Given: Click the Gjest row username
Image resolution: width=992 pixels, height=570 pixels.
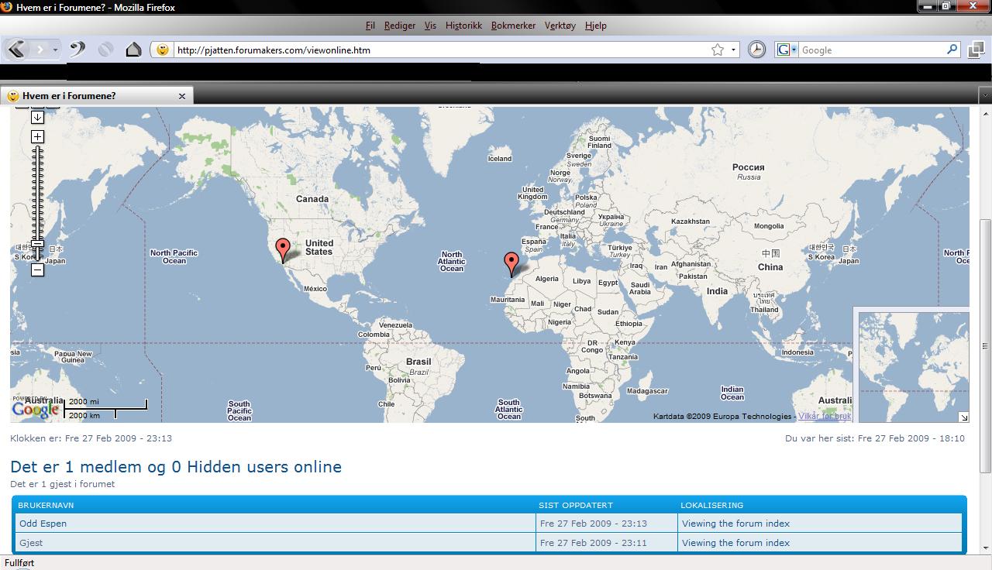Looking at the screenshot, I should click(x=31, y=543).
